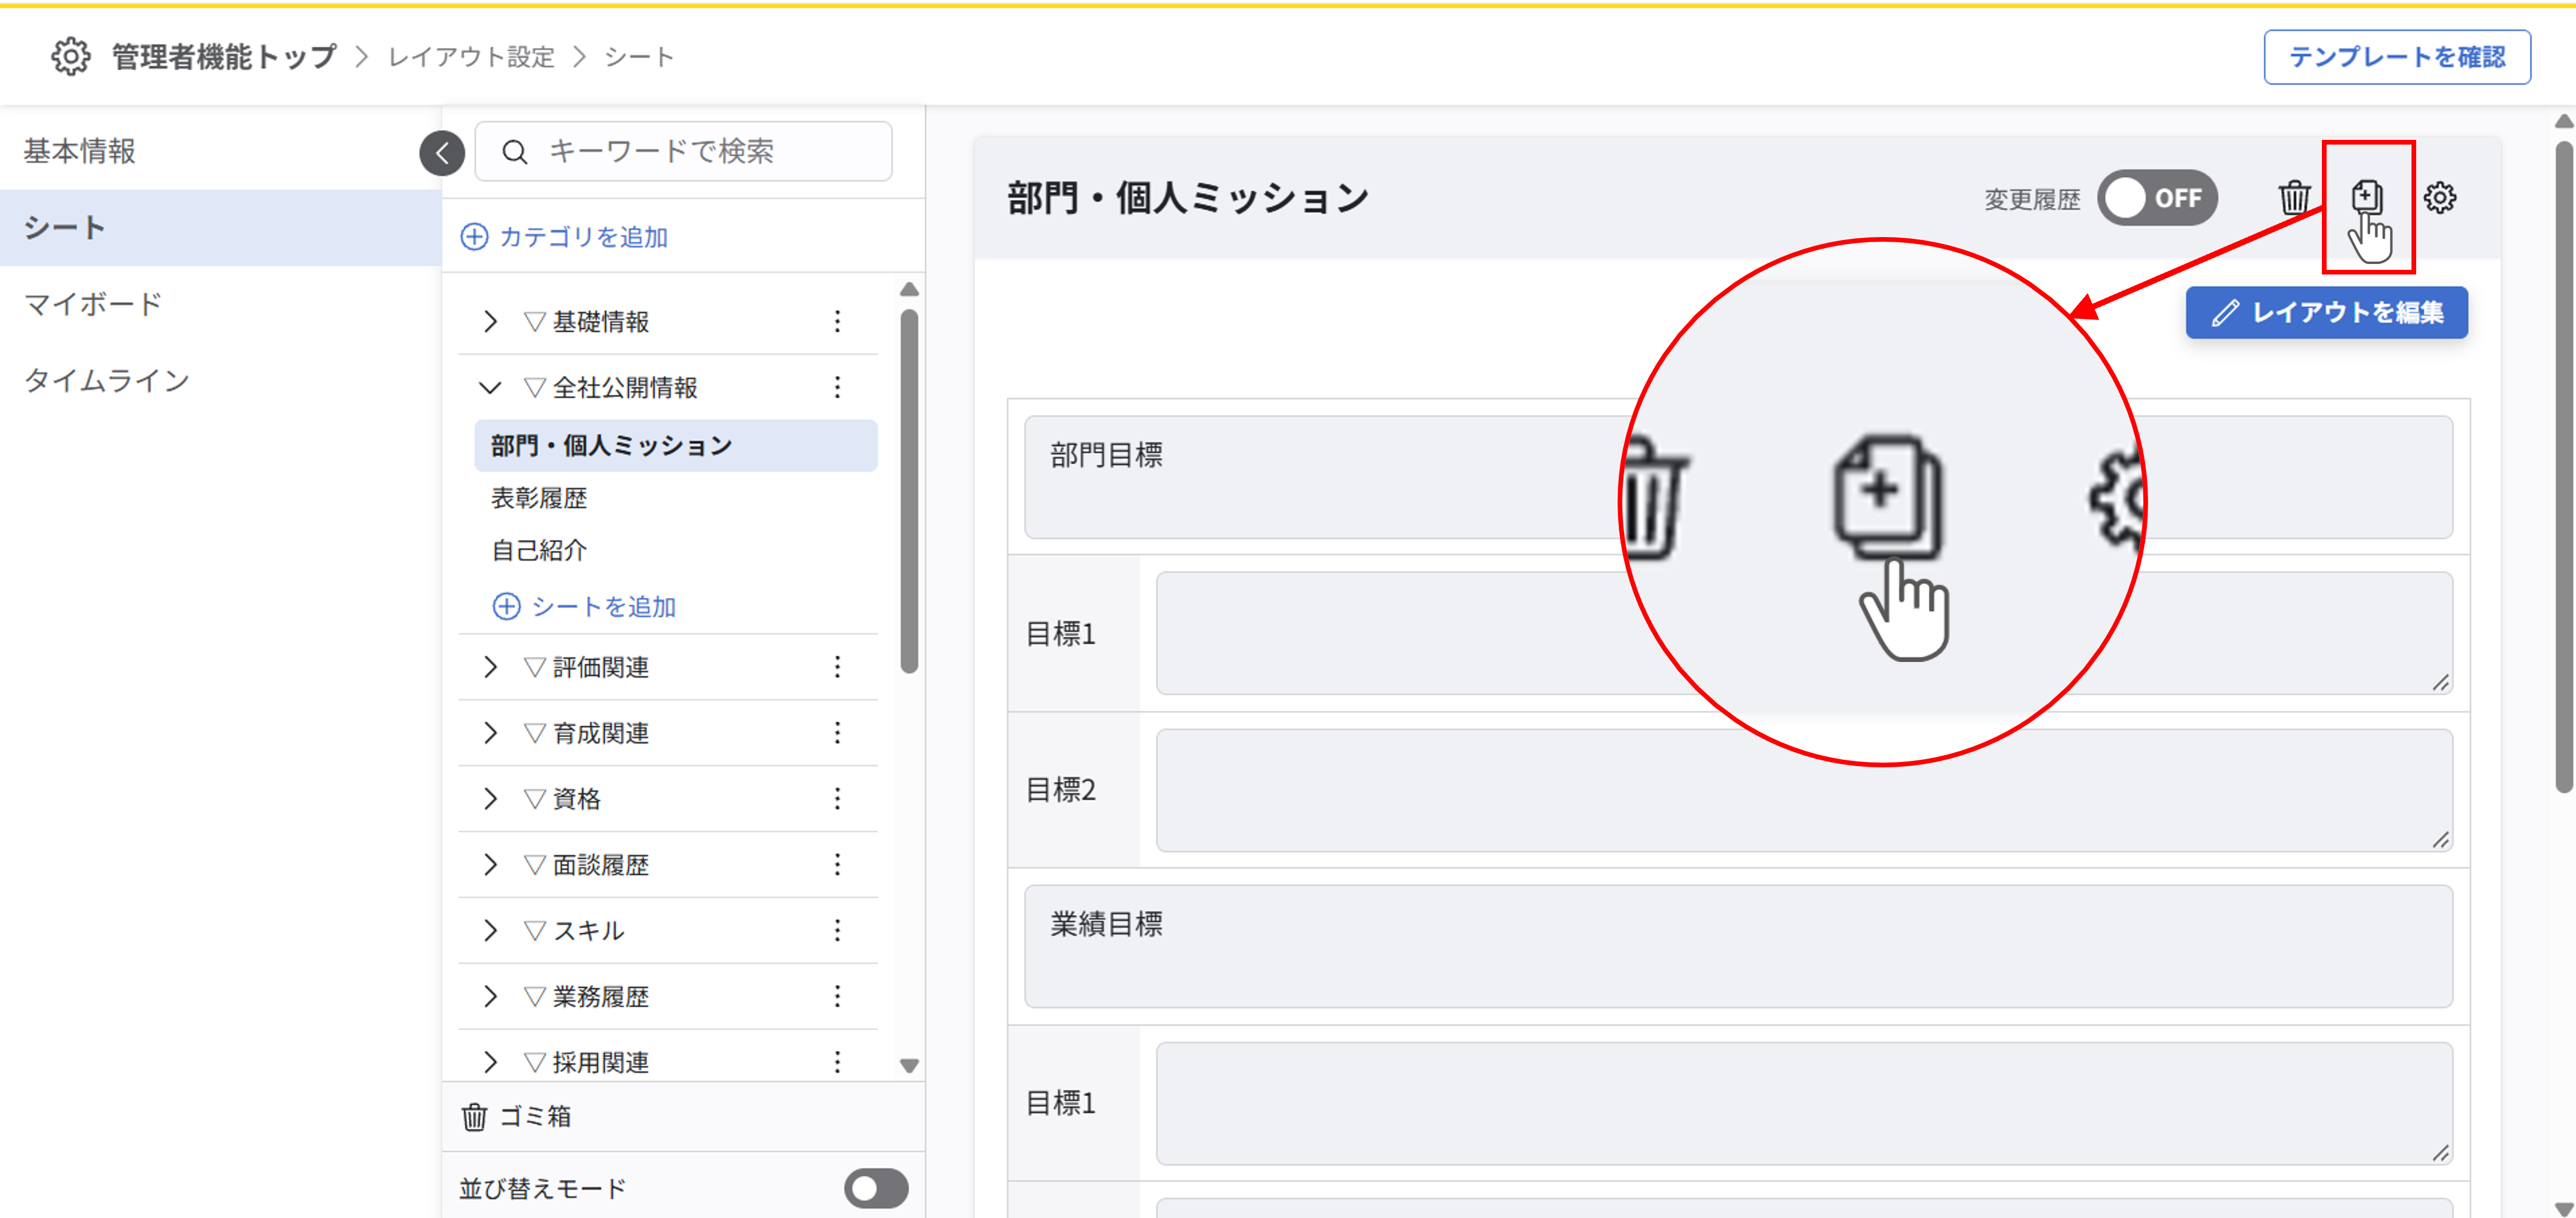Expand the 業務履歴 category

tap(490, 996)
